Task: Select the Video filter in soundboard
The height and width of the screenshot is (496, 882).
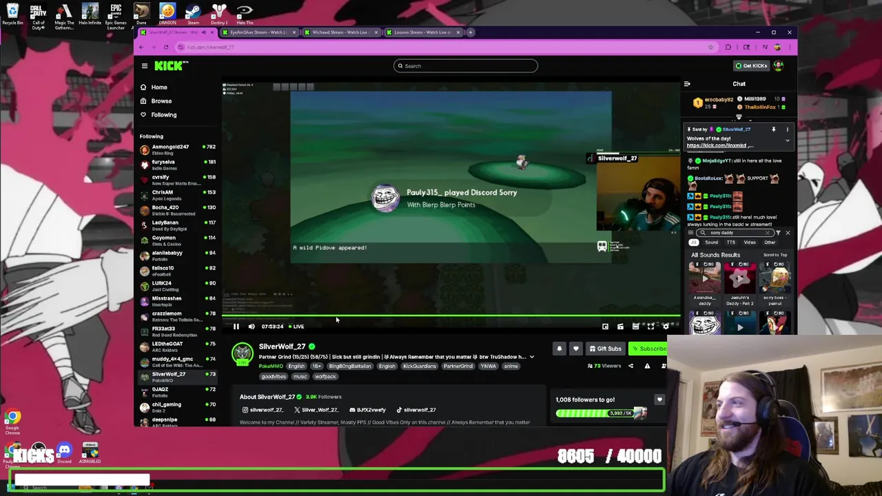Action: pos(750,242)
